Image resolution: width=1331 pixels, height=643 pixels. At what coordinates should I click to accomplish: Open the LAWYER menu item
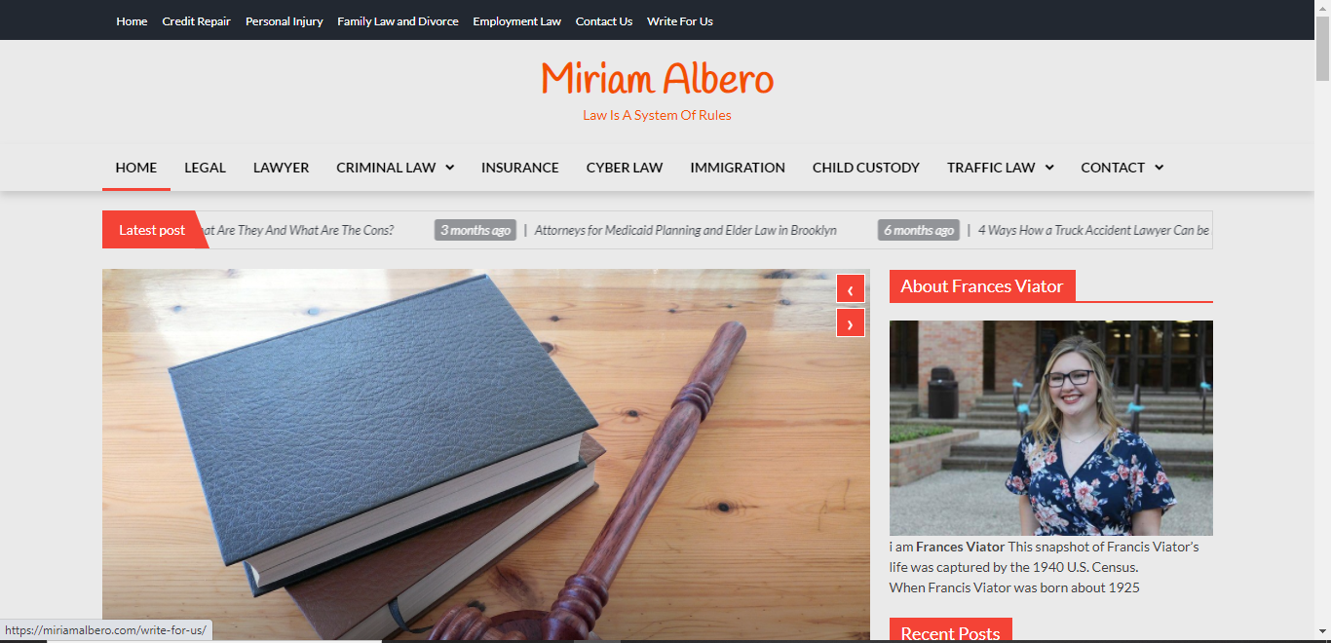coord(281,168)
